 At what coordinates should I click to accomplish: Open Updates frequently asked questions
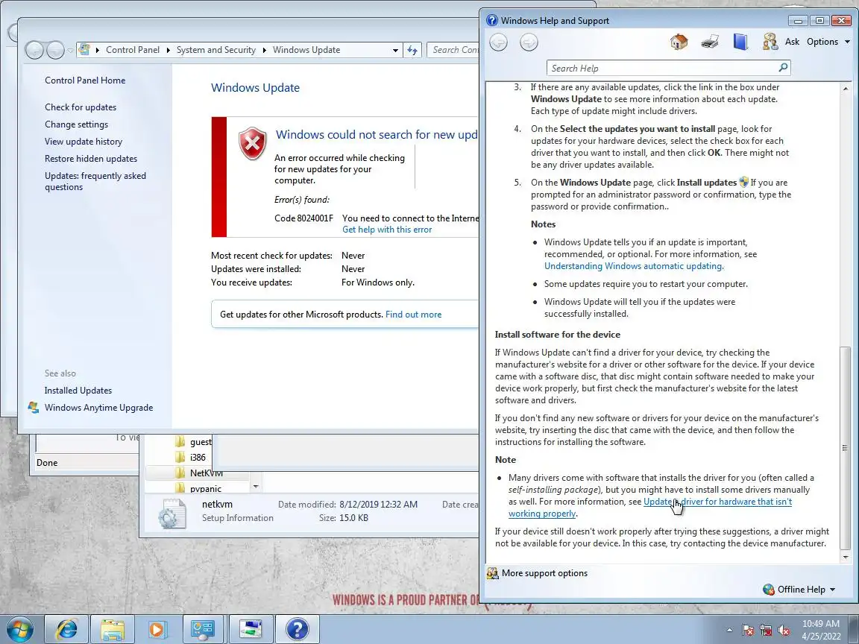(95, 181)
